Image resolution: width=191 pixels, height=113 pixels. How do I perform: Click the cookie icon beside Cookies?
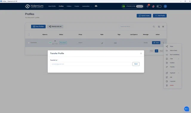(167, 63)
